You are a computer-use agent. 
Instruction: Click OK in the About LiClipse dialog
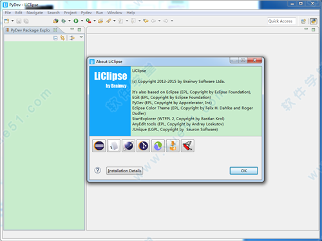coord(244,171)
